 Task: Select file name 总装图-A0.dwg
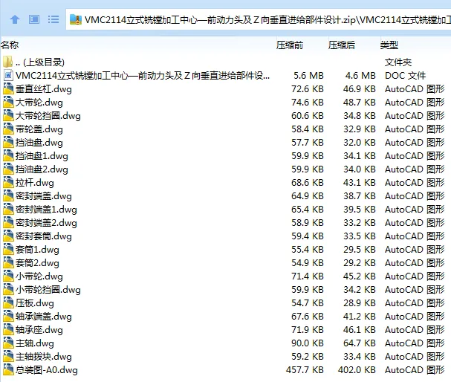47,370
